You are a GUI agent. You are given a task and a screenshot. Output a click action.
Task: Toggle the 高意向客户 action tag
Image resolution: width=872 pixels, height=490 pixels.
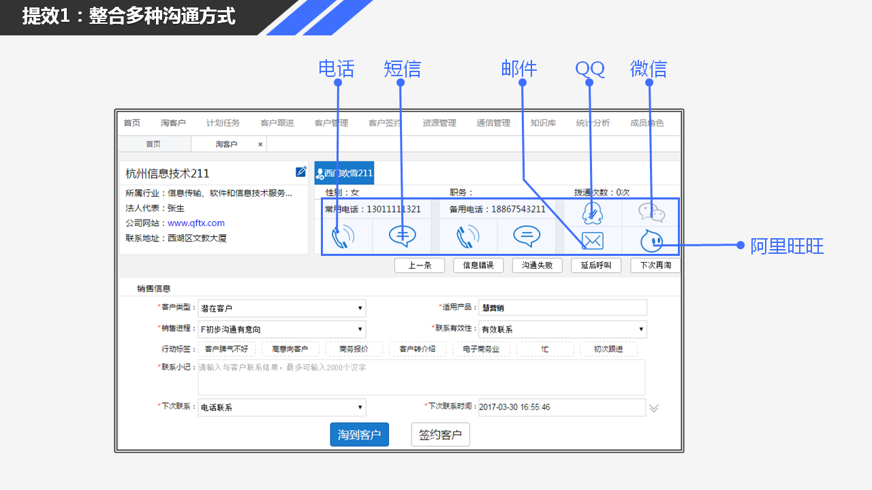(x=290, y=349)
